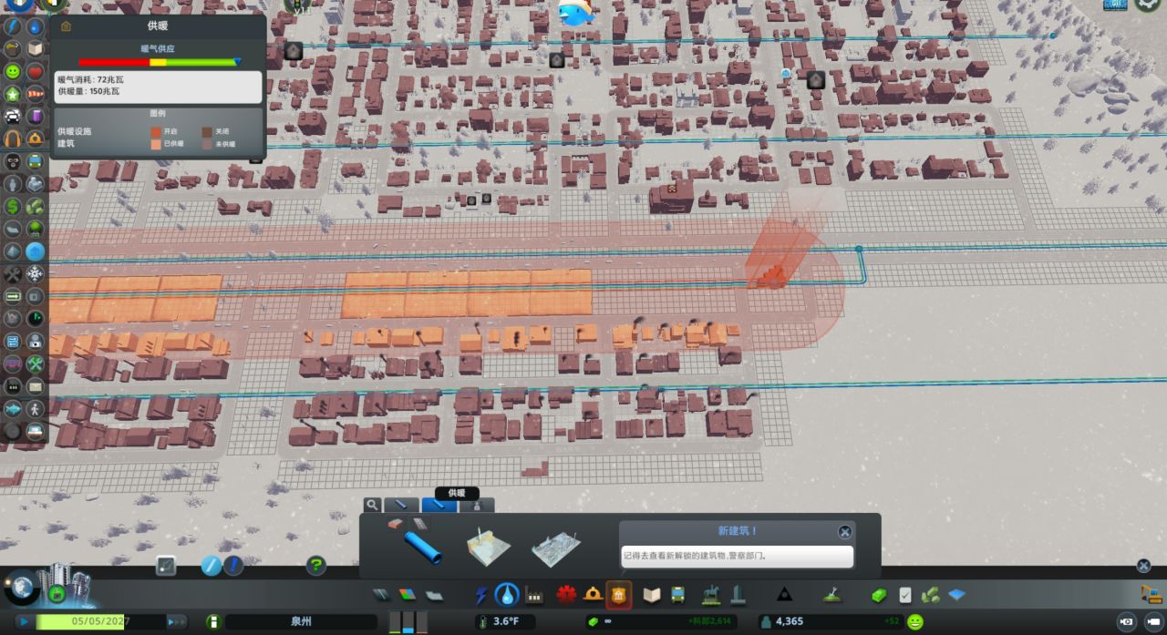The width and height of the screenshot is (1167, 635).
Task: Switch to the water pipe tab
Action: tap(401, 505)
